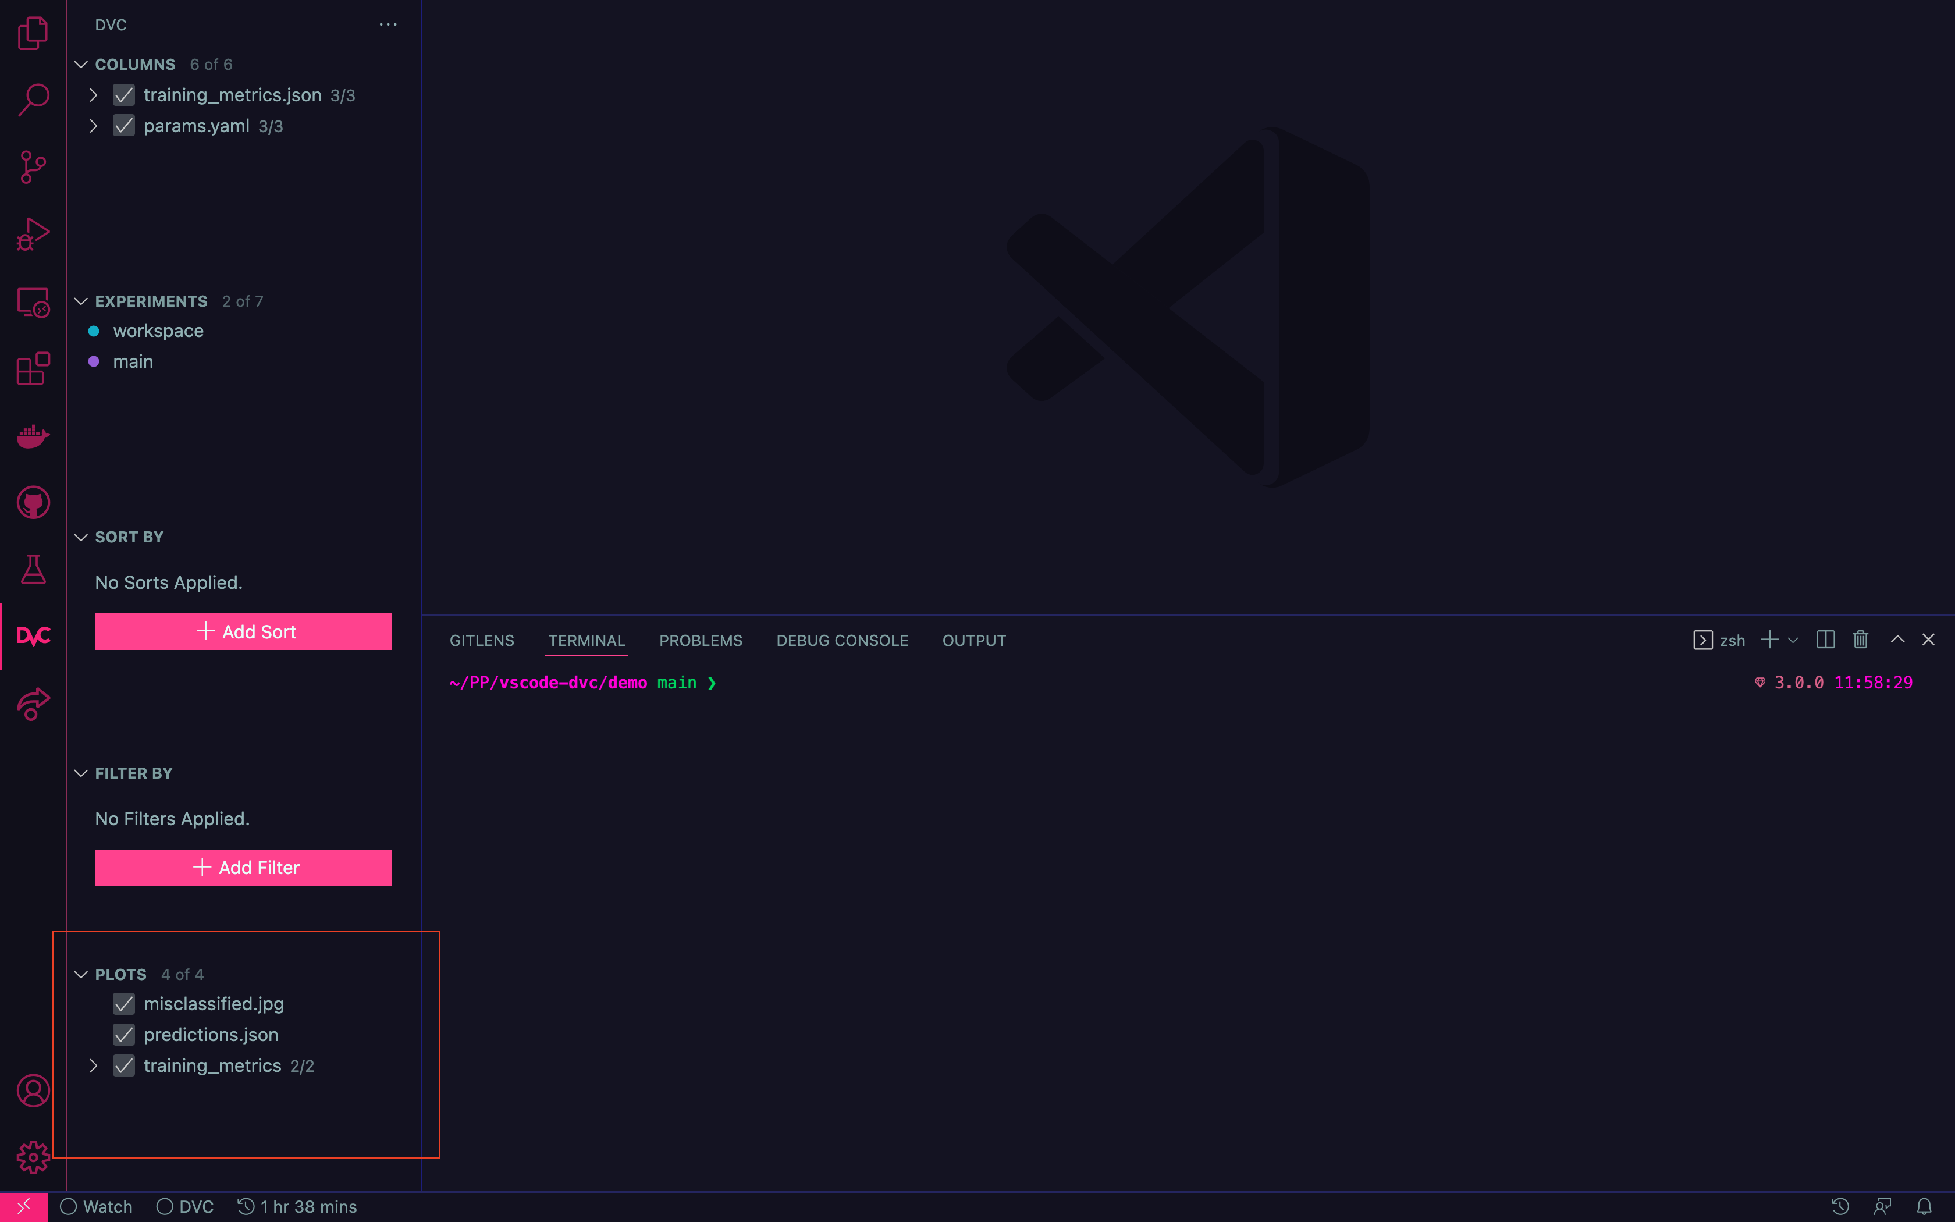This screenshot has width=1955, height=1222.
Task: Open the Testing flask icon
Action: [33, 570]
